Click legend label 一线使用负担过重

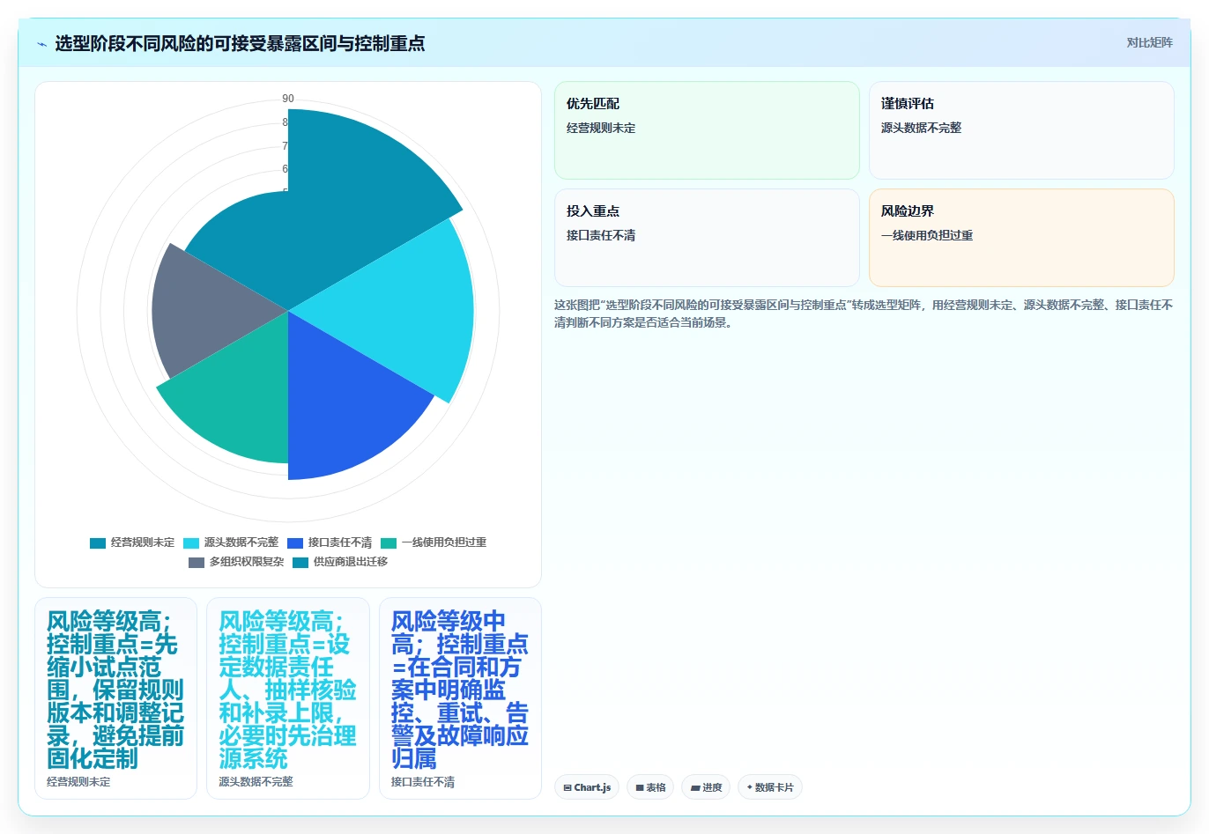click(x=444, y=542)
